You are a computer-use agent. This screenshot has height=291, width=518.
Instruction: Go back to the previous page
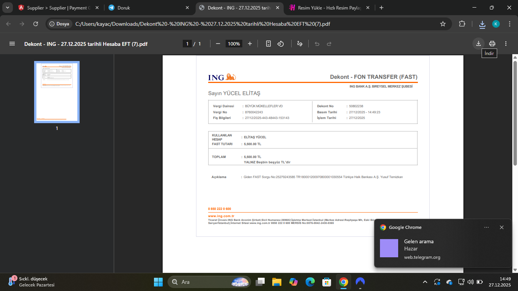tap(8, 24)
